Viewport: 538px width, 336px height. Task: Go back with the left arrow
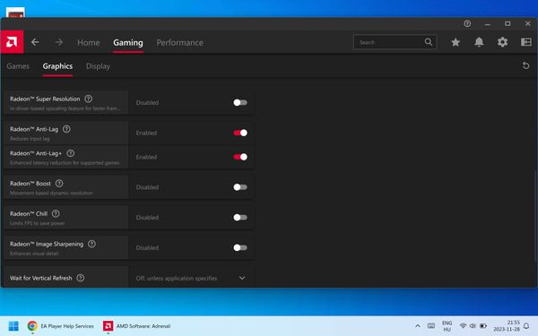pyautogui.click(x=35, y=42)
